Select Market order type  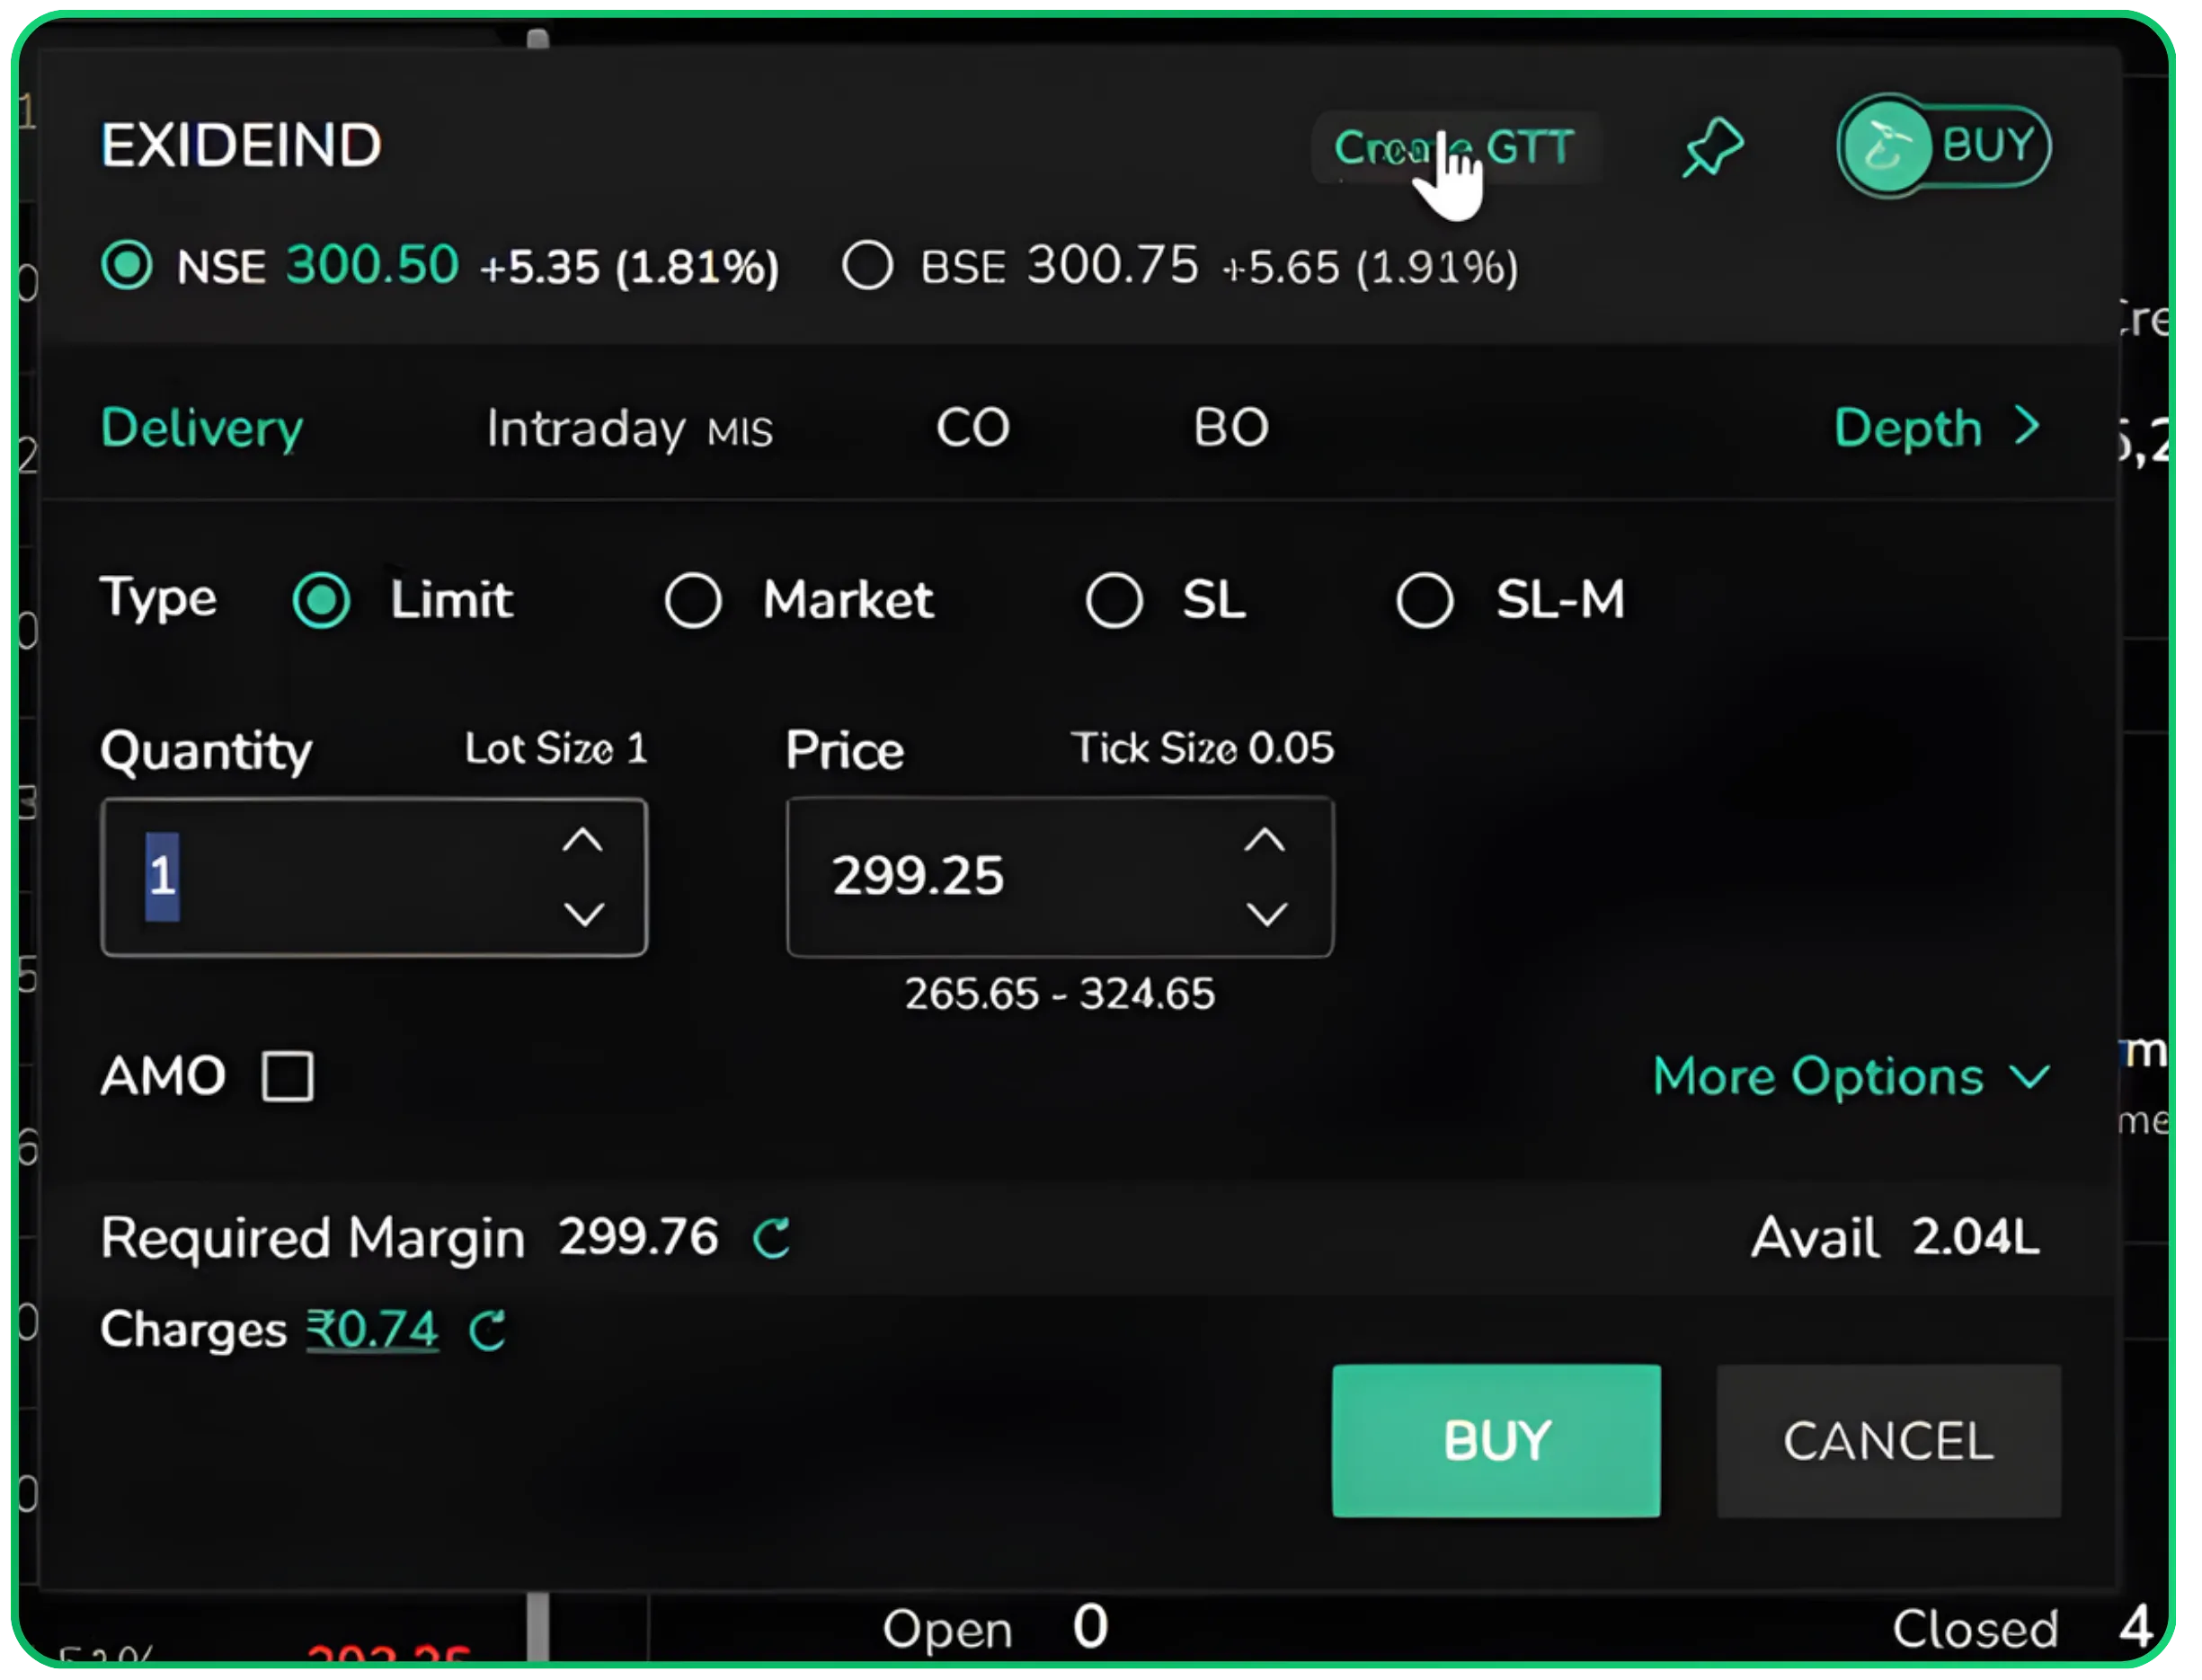[x=695, y=600]
